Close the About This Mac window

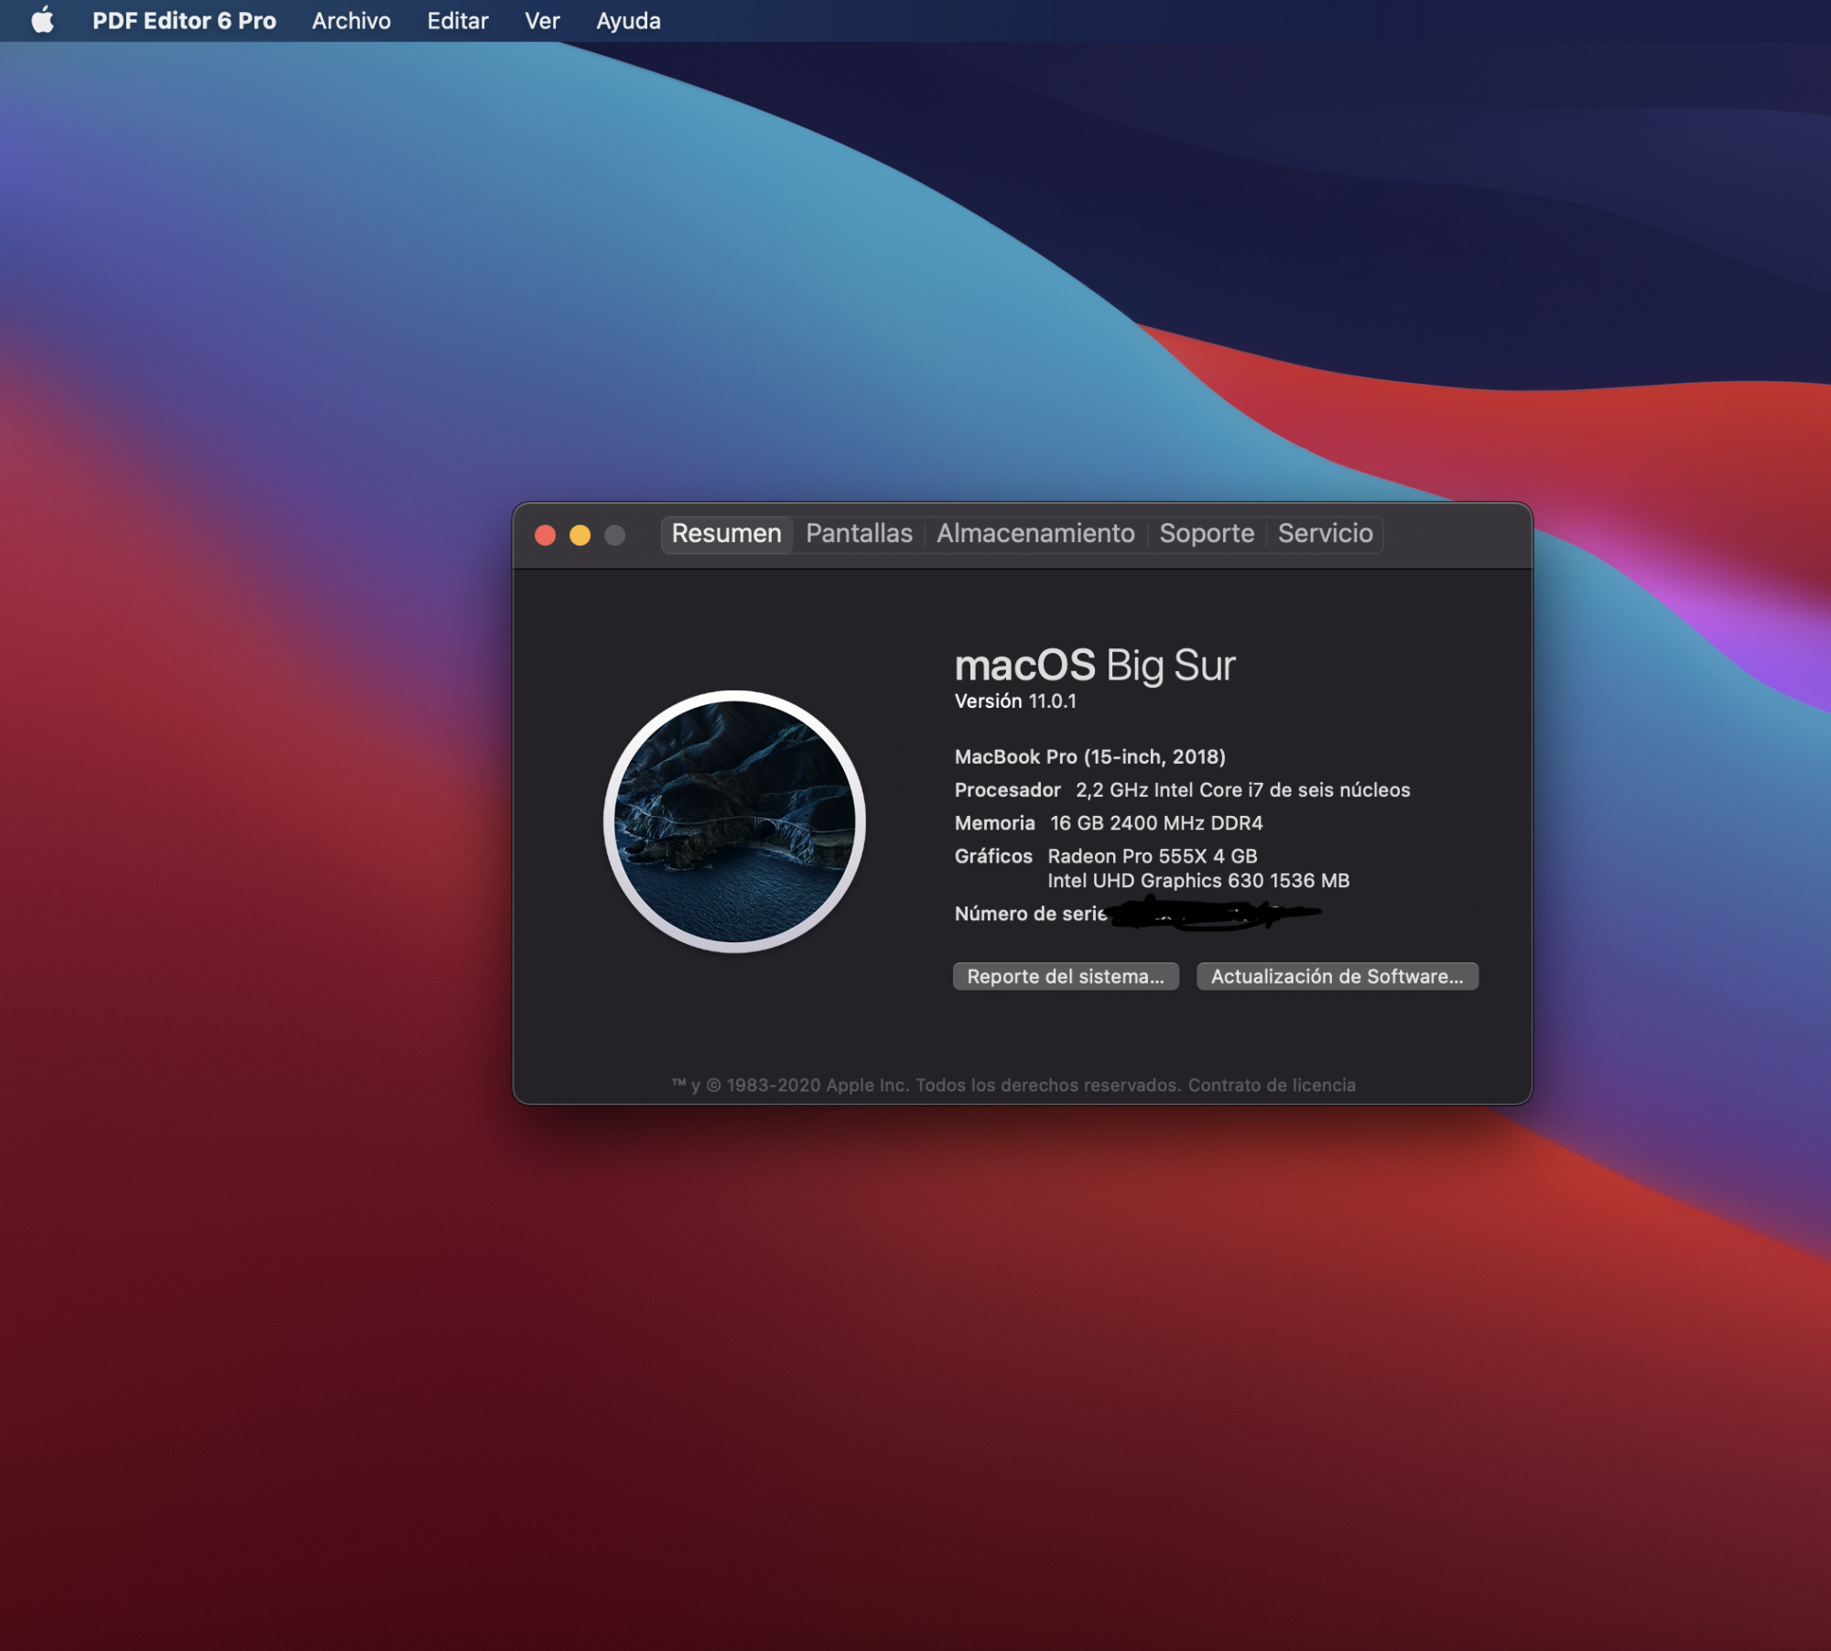click(x=545, y=535)
